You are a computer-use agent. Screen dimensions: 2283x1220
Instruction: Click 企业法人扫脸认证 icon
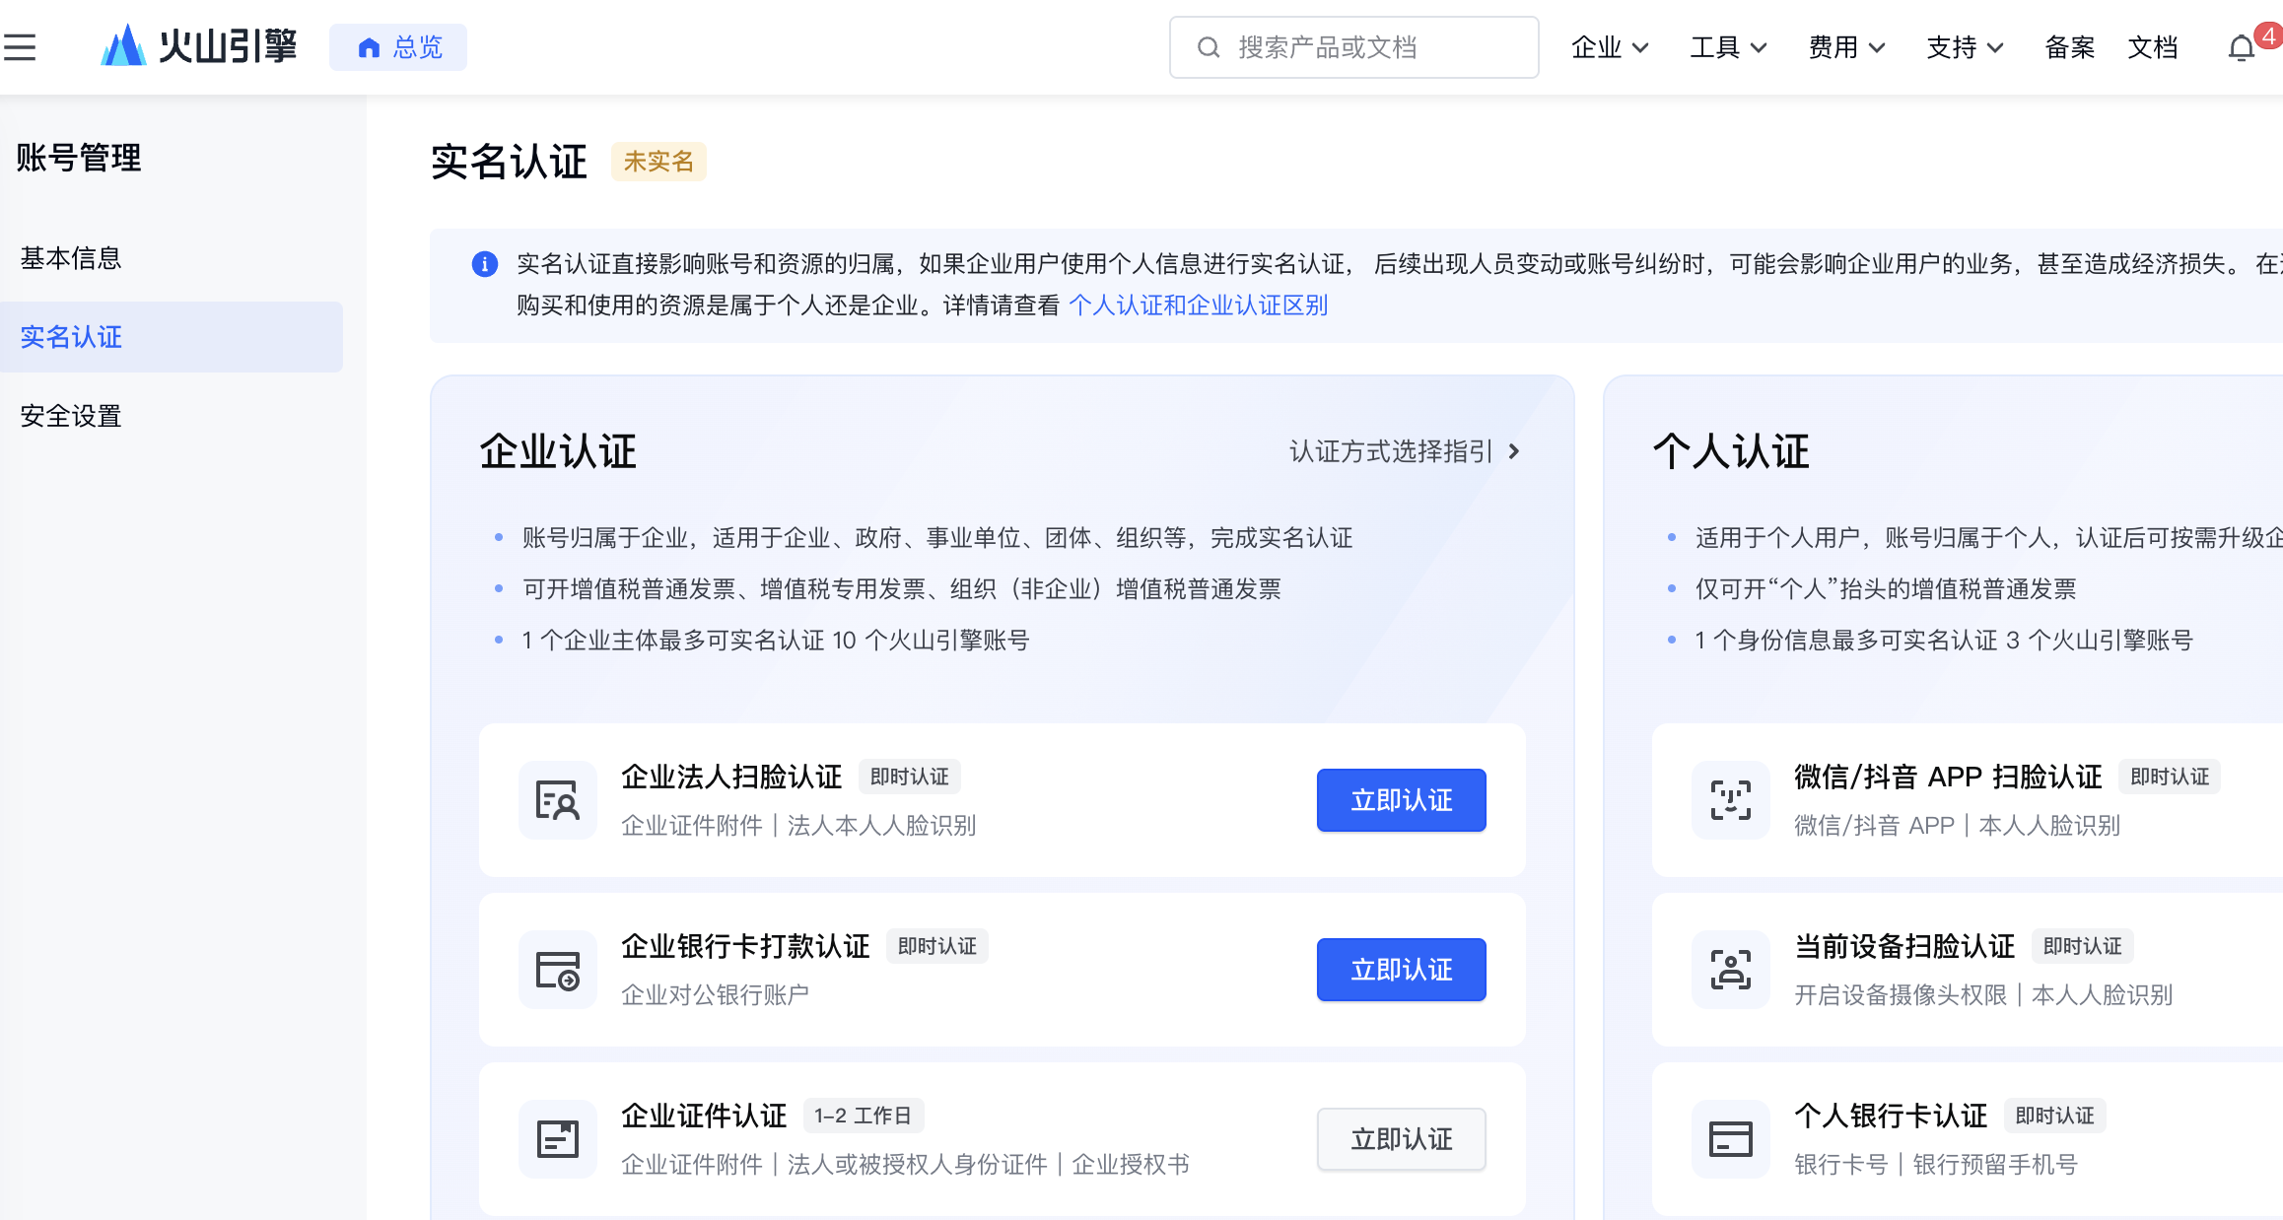[557, 800]
